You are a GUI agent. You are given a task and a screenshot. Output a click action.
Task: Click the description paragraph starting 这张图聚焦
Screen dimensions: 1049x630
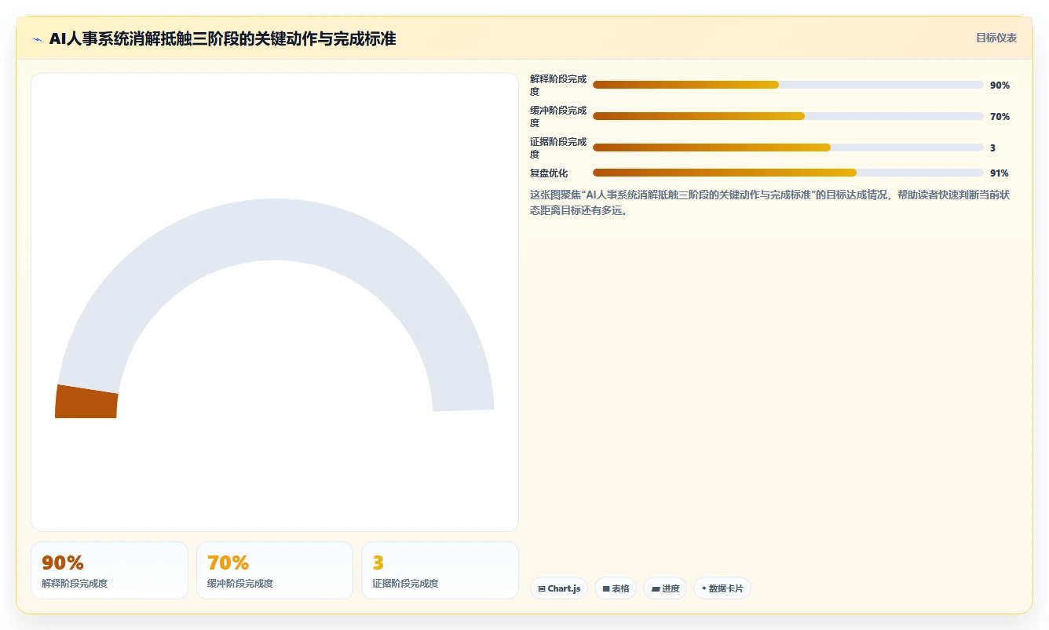pyautogui.click(x=769, y=202)
